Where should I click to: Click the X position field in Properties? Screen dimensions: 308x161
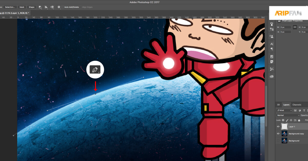pos(286,32)
